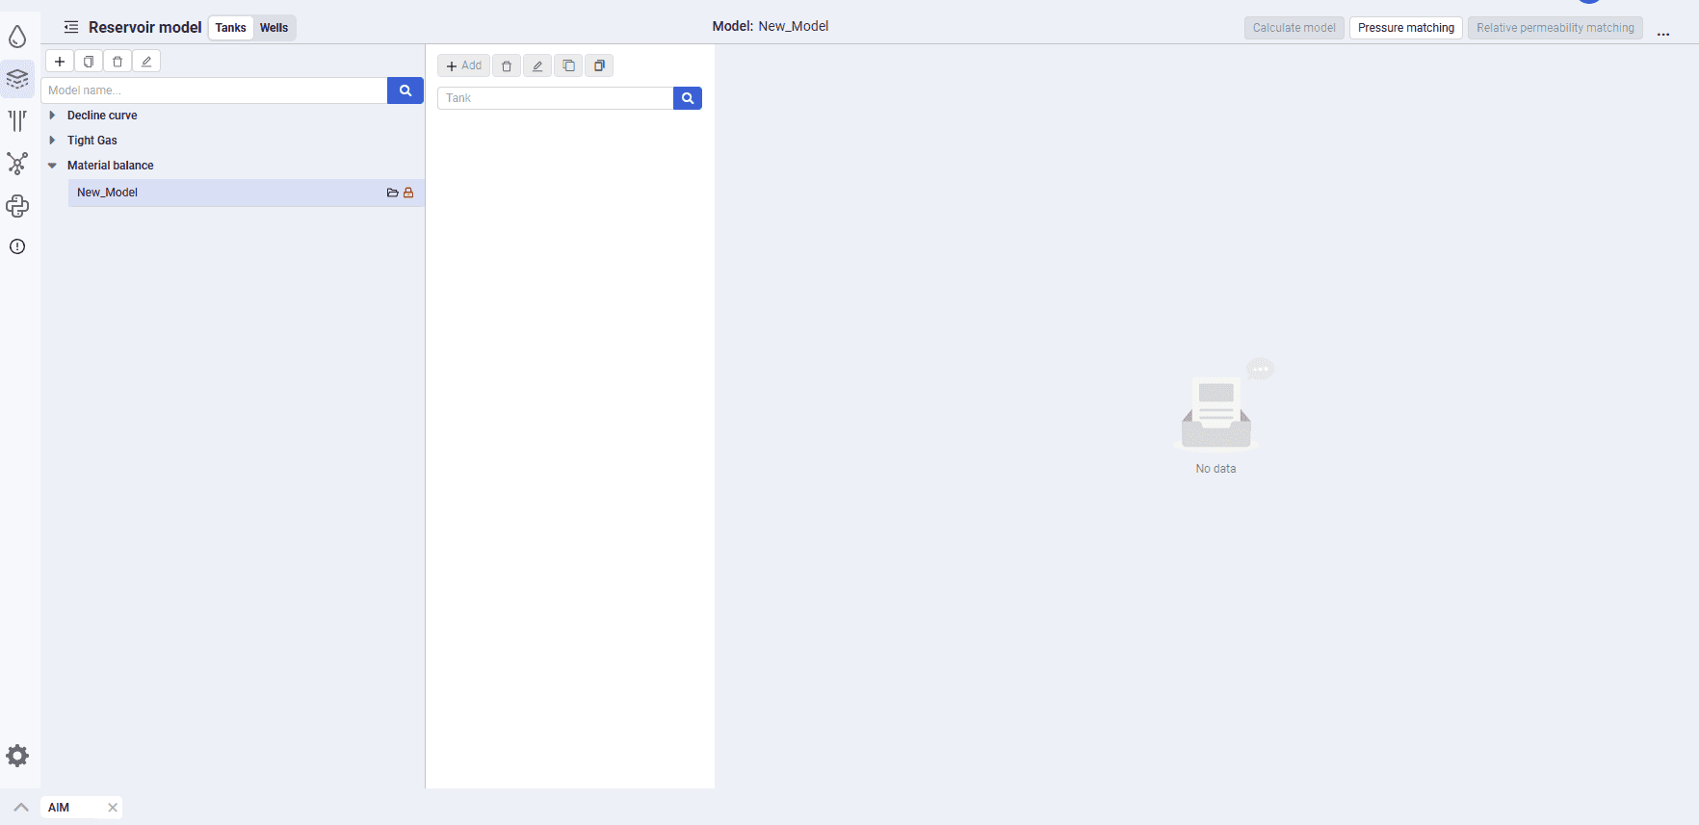Open the New_Model folder icon
The height and width of the screenshot is (825, 1699).
[x=393, y=193]
